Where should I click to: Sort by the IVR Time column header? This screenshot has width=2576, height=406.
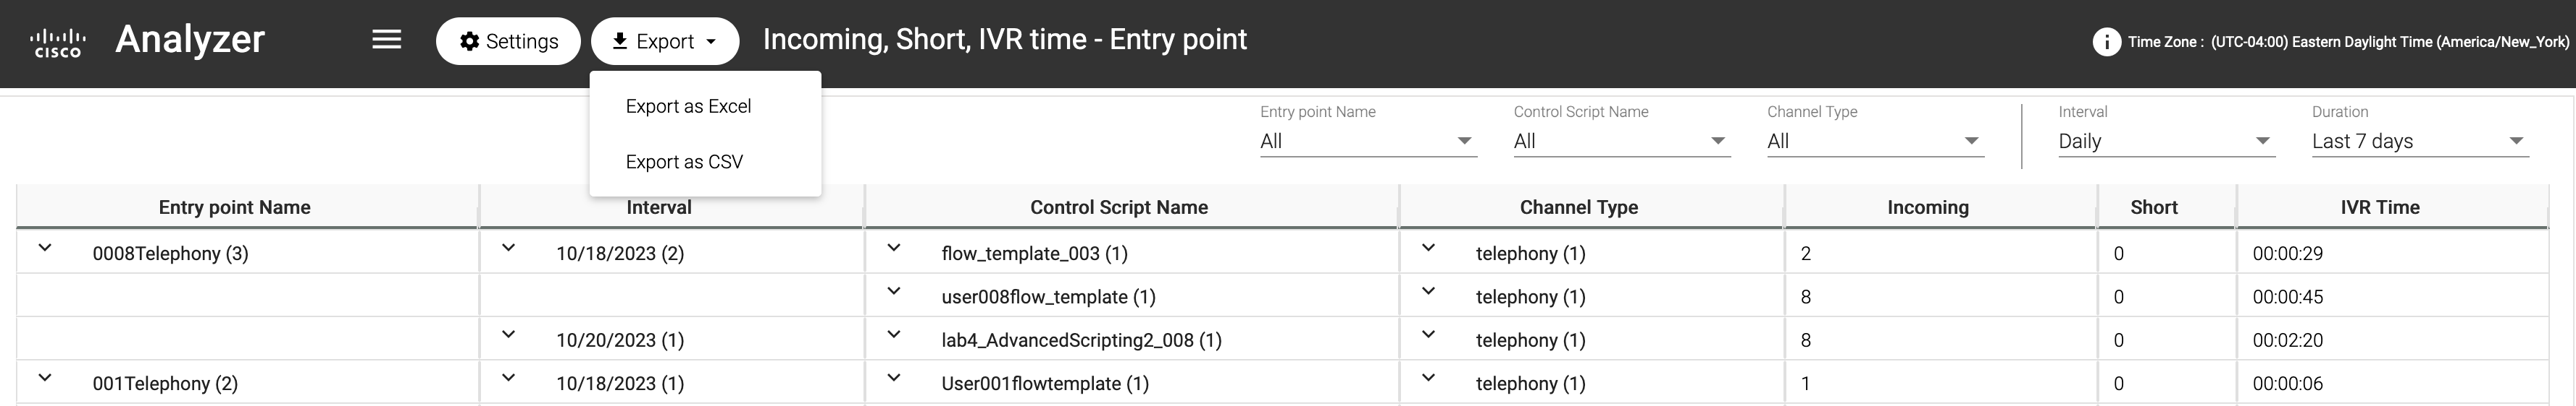tap(2379, 207)
